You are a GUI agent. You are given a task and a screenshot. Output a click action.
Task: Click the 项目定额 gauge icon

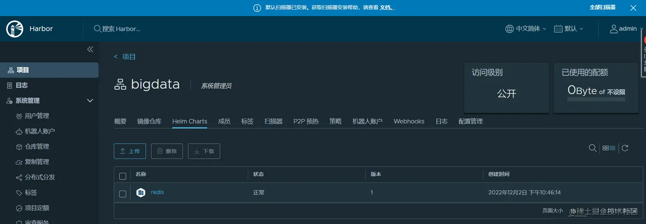19,208
